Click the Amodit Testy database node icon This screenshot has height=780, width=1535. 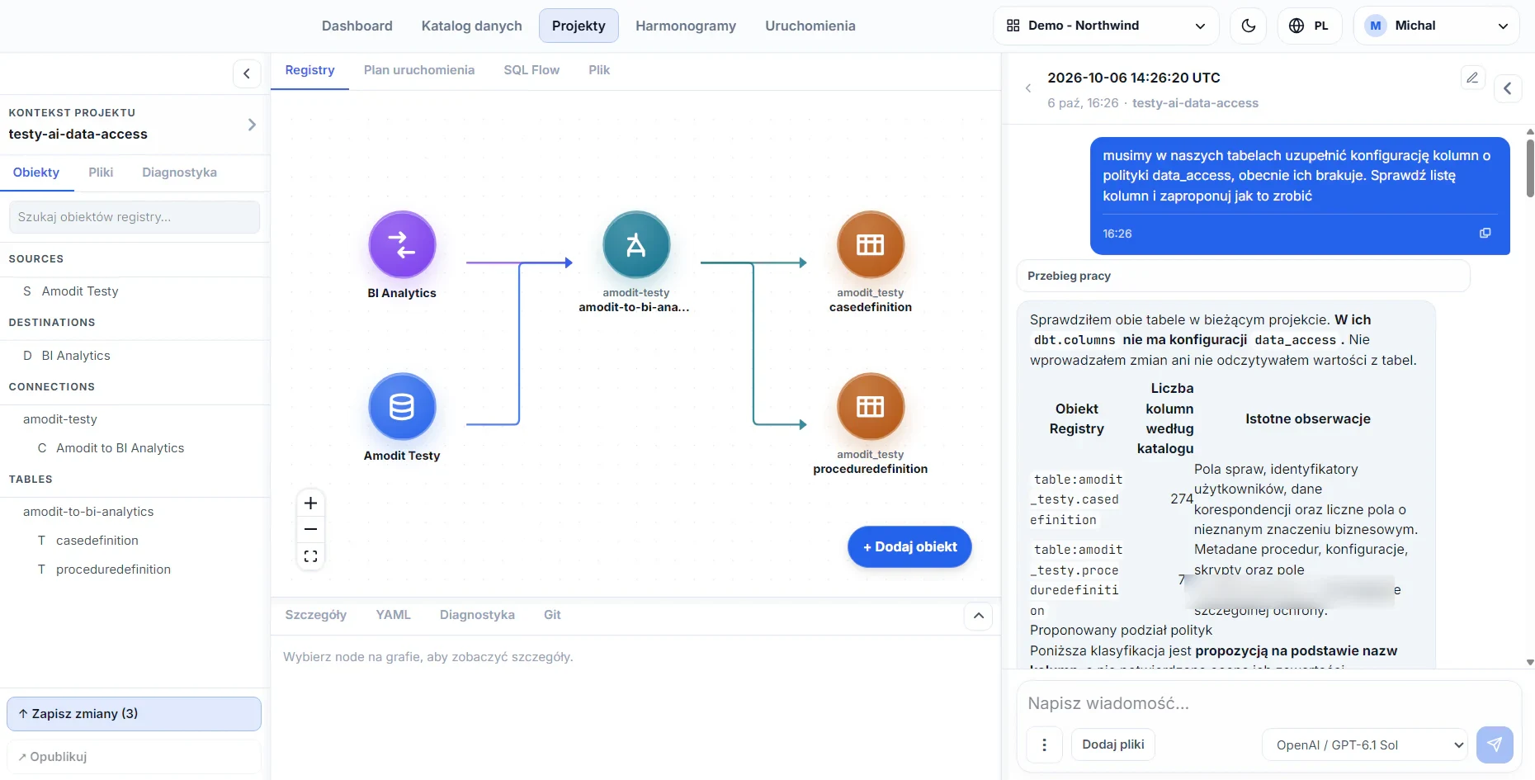pos(402,407)
